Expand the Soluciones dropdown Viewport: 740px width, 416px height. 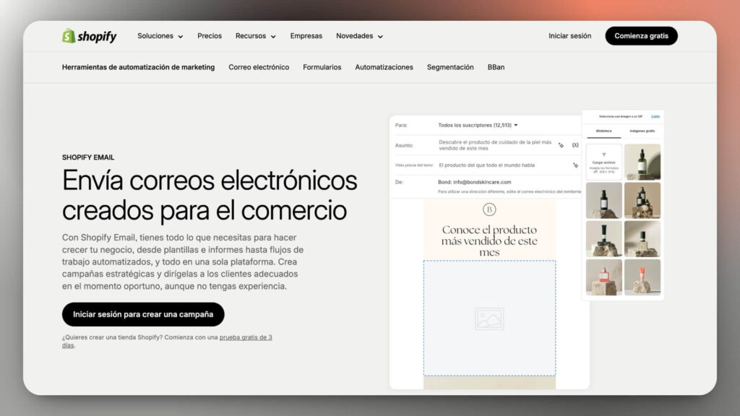pos(159,35)
